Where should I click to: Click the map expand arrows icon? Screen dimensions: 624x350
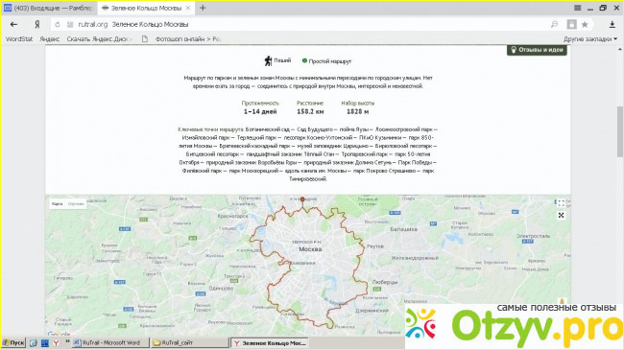562,215
